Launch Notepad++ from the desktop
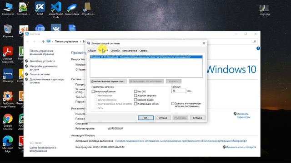Screen dimensions: 291x163 click(24, 8)
